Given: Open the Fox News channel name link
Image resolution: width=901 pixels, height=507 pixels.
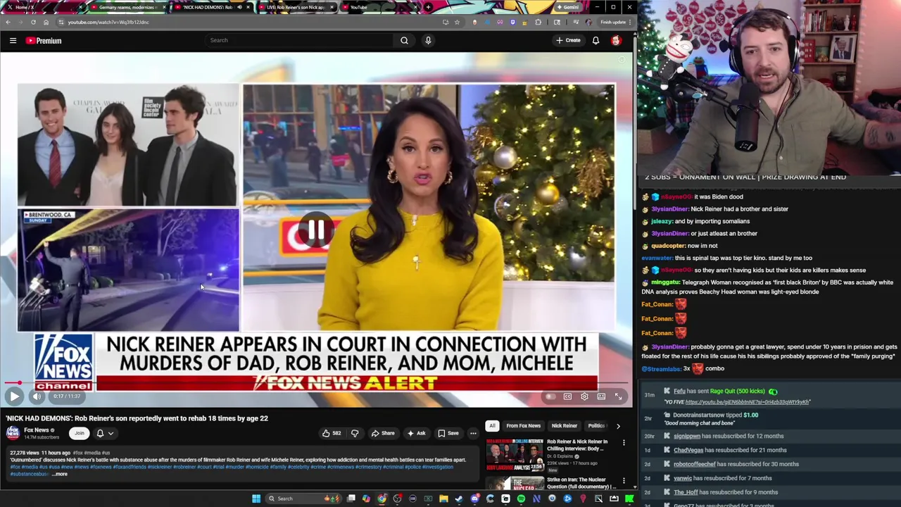Looking at the screenshot, I should click(x=37, y=430).
